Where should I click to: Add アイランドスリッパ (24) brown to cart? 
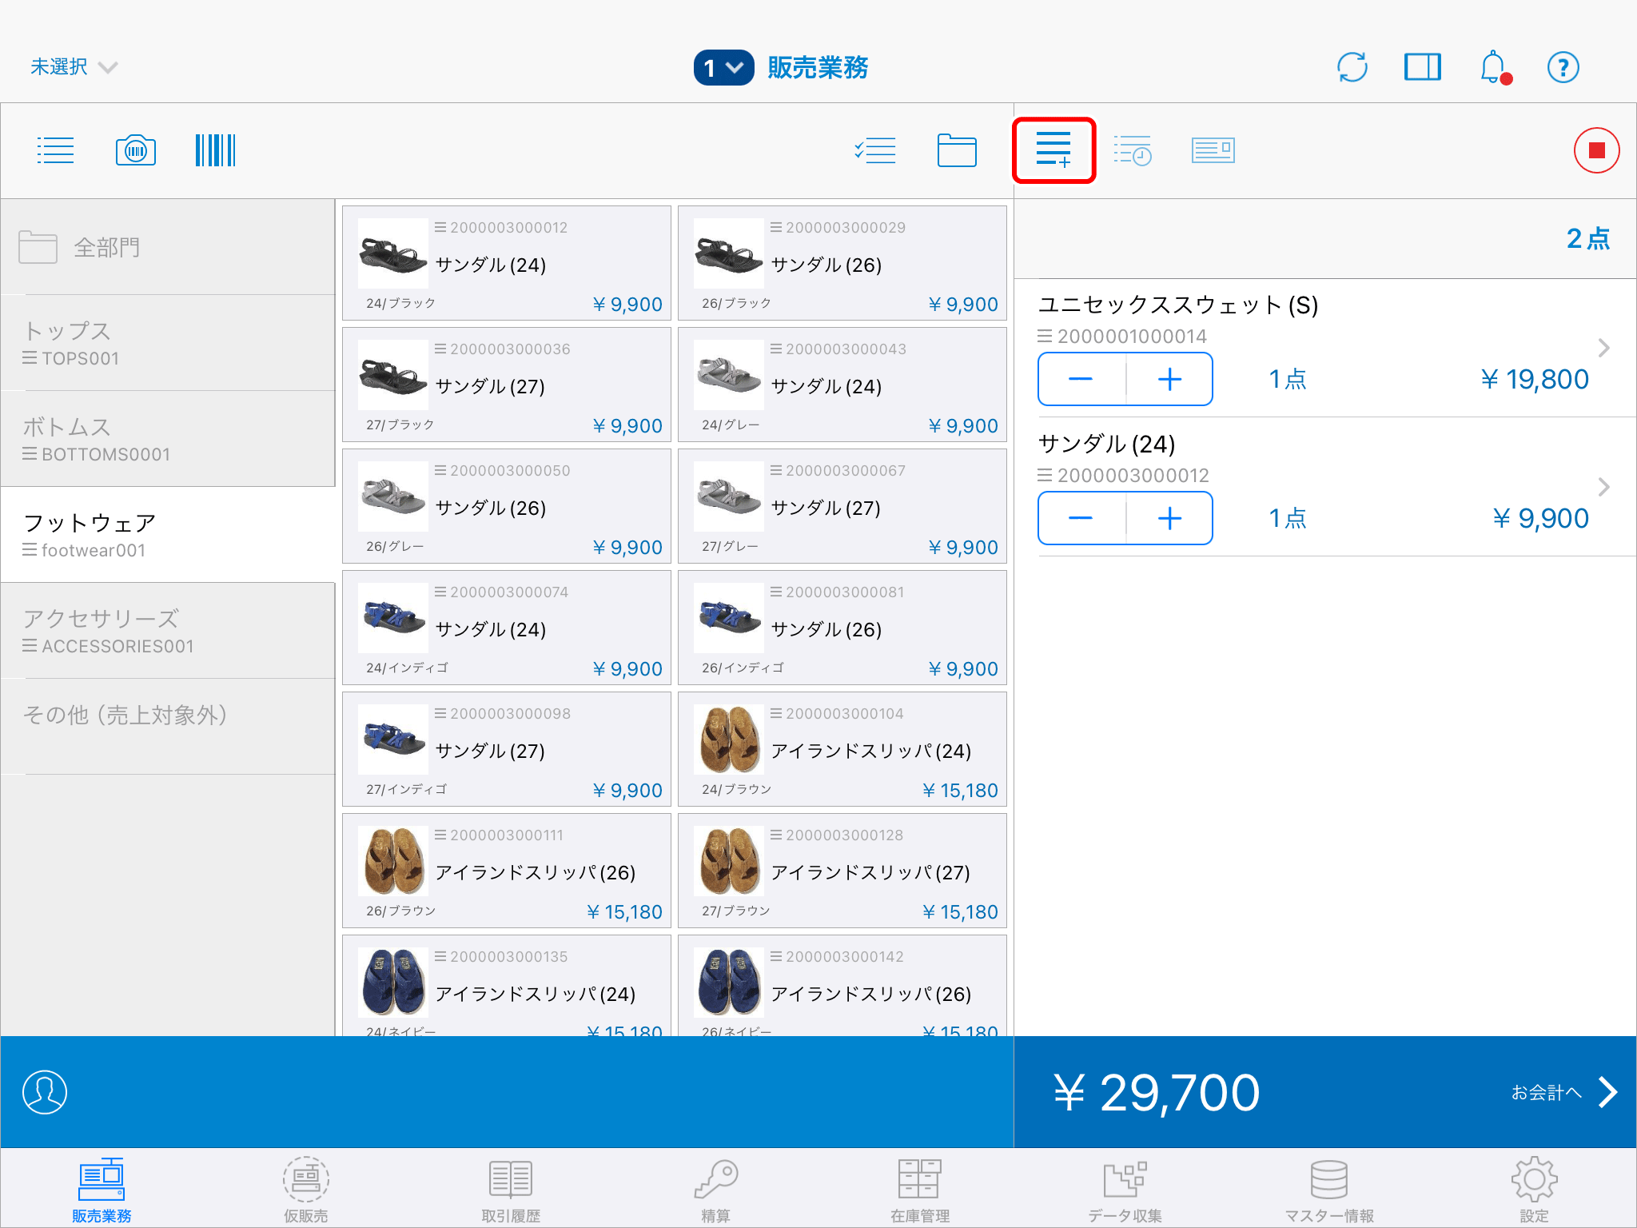[x=842, y=749]
